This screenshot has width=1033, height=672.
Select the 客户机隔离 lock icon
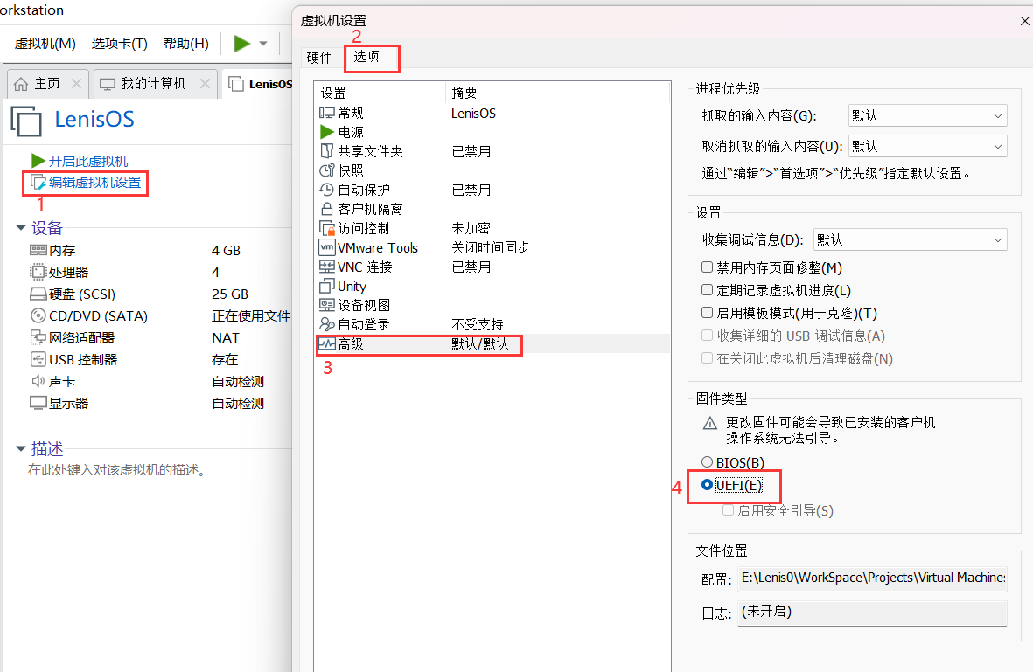click(x=327, y=209)
